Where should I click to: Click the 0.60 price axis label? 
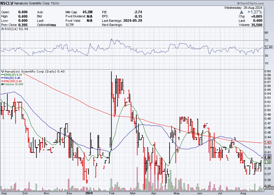[268, 71]
